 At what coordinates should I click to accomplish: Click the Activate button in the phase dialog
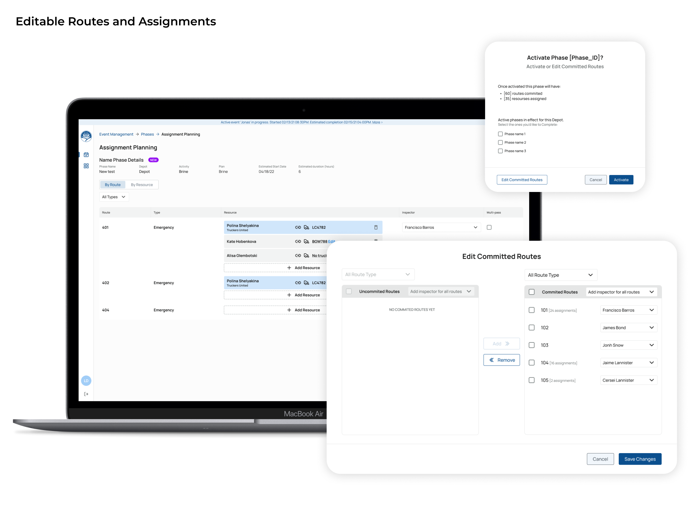(x=621, y=180)
